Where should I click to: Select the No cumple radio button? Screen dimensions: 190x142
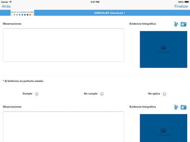(x=102, y=94)
